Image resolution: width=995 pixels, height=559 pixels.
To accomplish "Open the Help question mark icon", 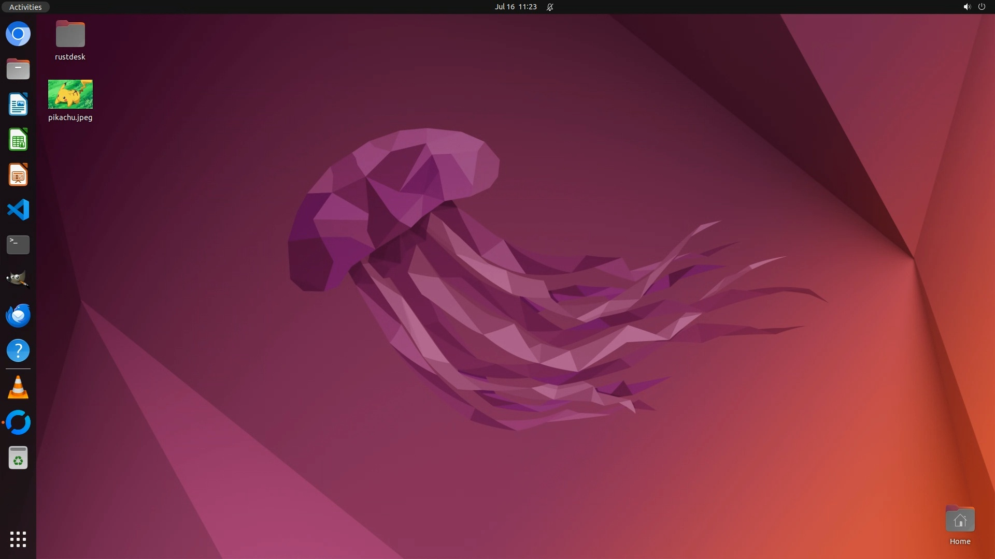I will 18,351.
